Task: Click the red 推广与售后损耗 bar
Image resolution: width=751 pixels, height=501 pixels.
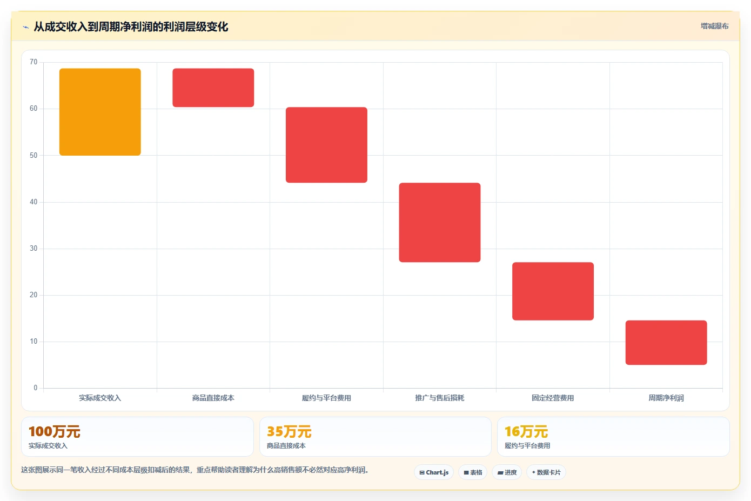Action: [440, 223]
